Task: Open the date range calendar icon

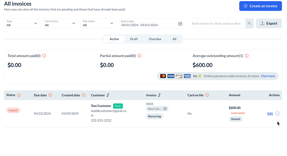Action: tap(180, 23)
